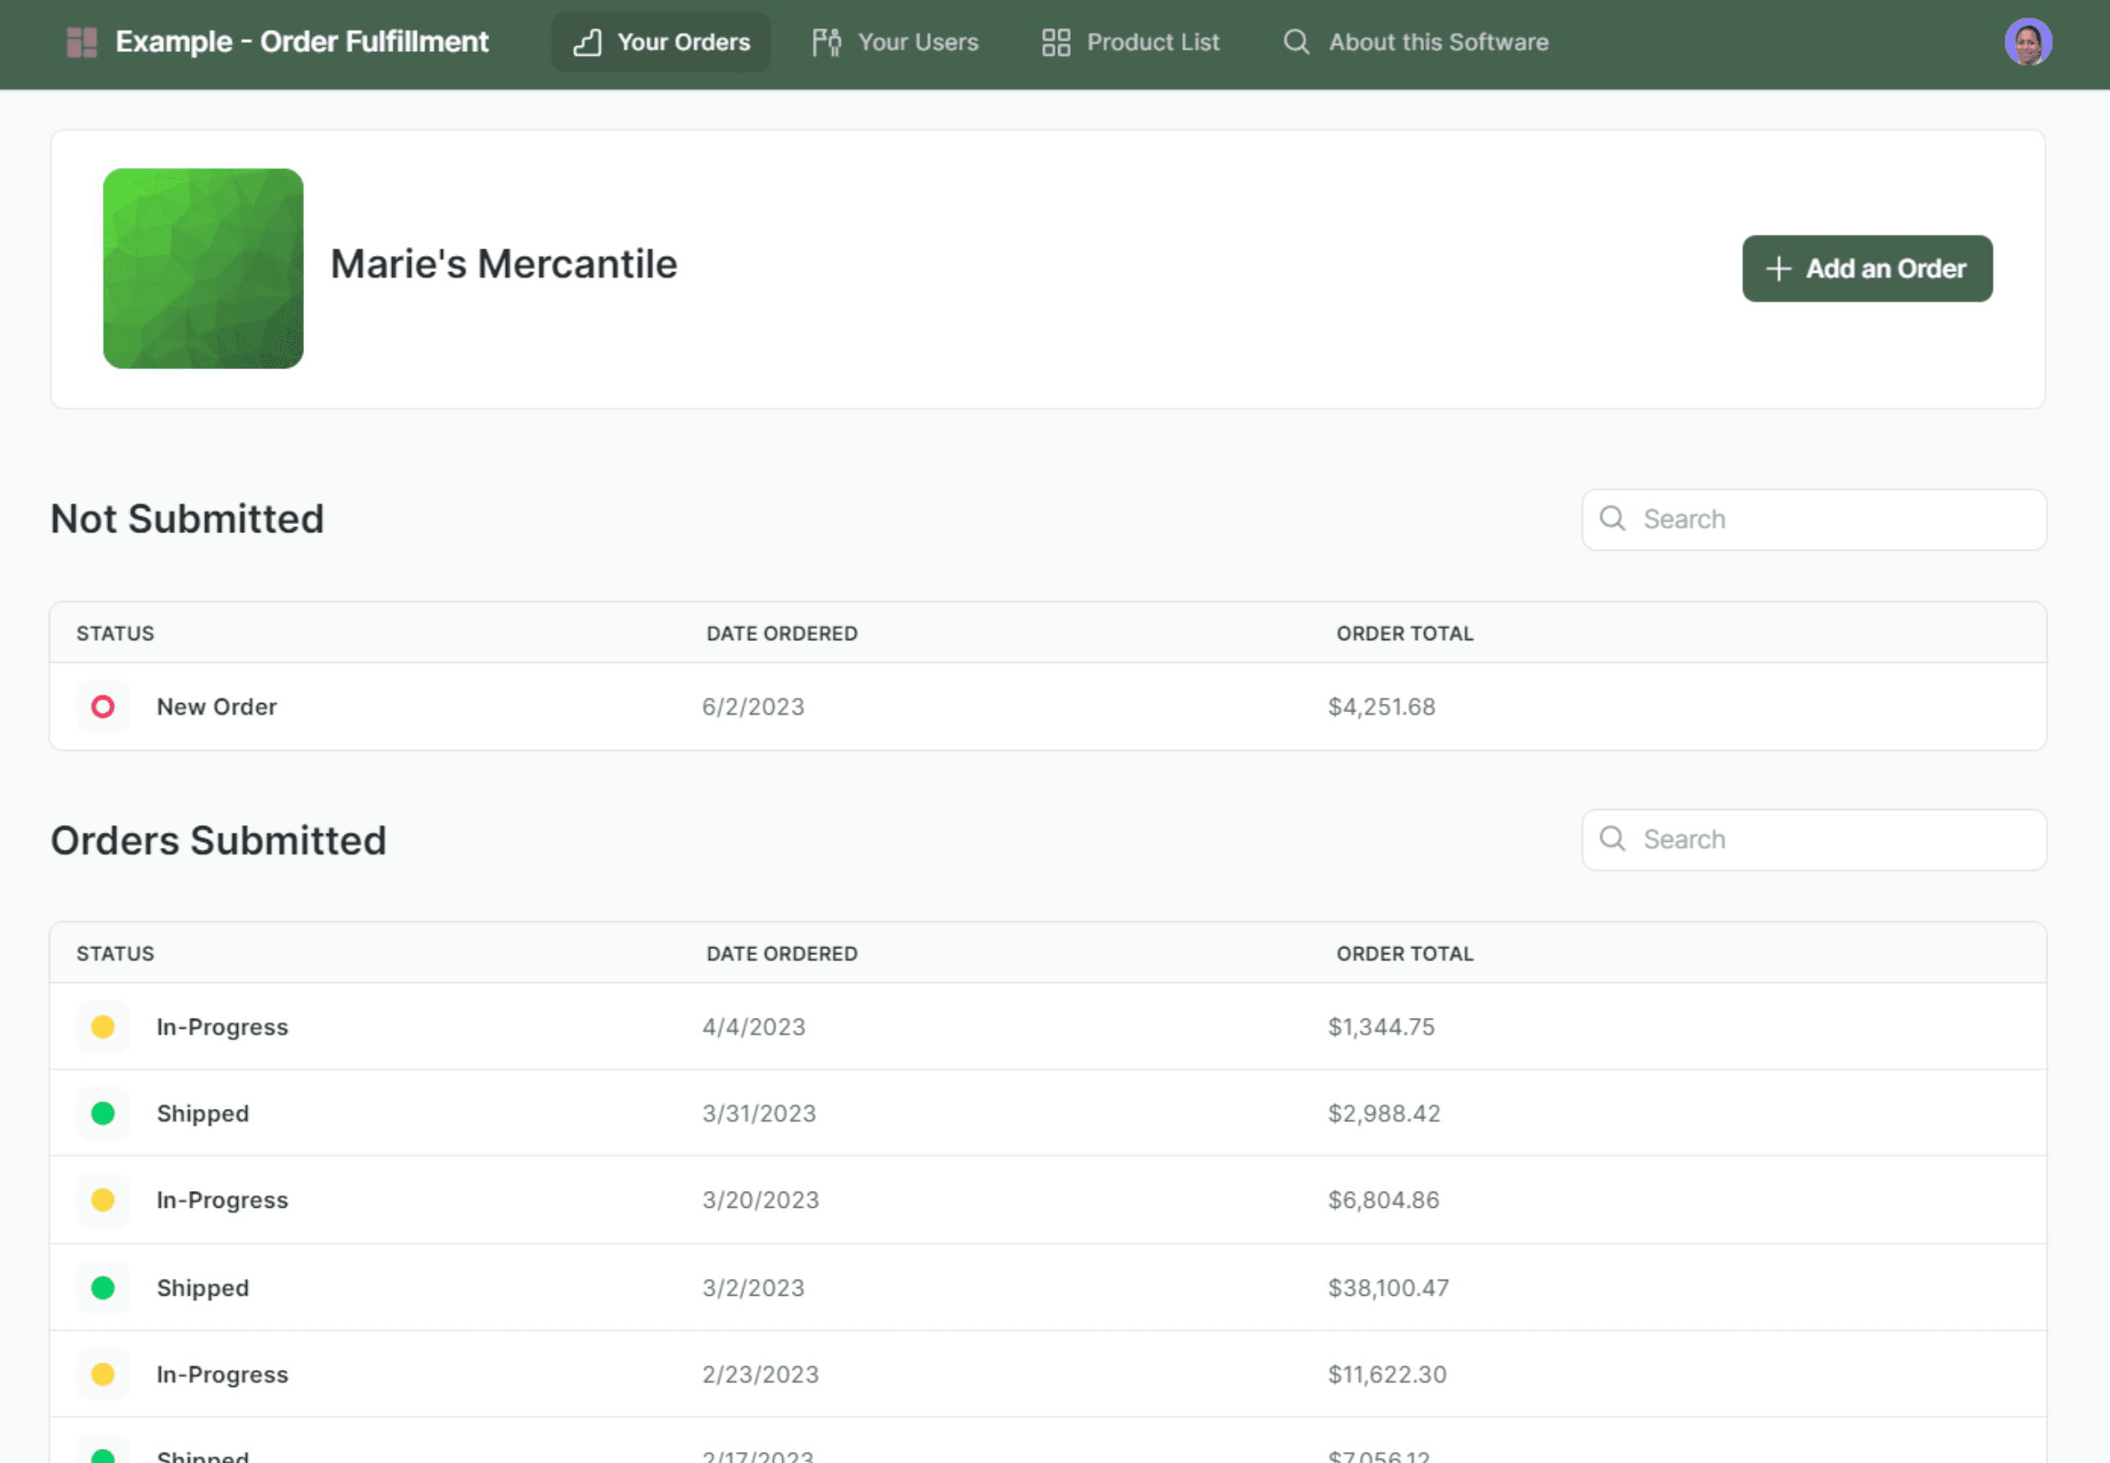This screenshot has height=1463, width=2110.
Task: Click the green Marie's Mercantile logo image
Action: [203, 269]
